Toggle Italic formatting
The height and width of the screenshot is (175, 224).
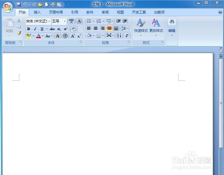click(35, 29)
